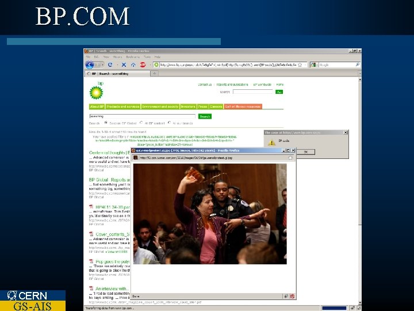Screen dimensions: 414x311
Task: Click OK in the 'BP sucks' alert dialog
Action: point(306,152)
